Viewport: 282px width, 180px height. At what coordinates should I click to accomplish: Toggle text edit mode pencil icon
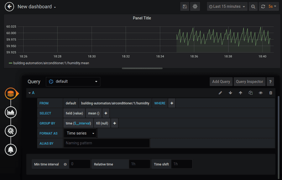tap(220, 93)
